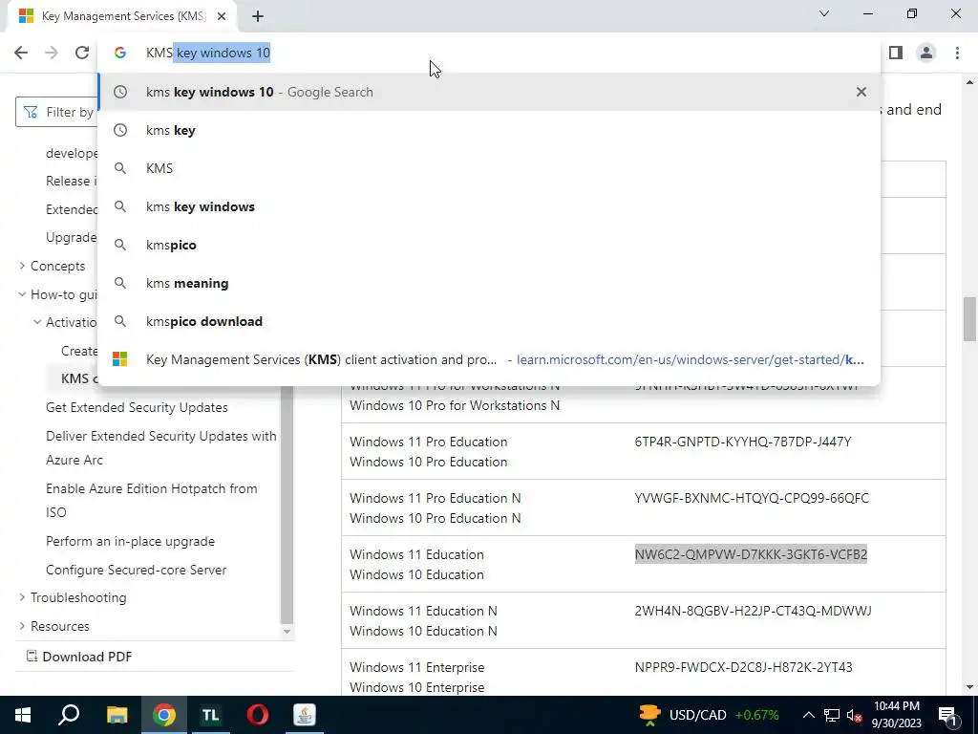The image size is (978, 734).
Task: Open the tab search chevron
Action: (824, 13)
